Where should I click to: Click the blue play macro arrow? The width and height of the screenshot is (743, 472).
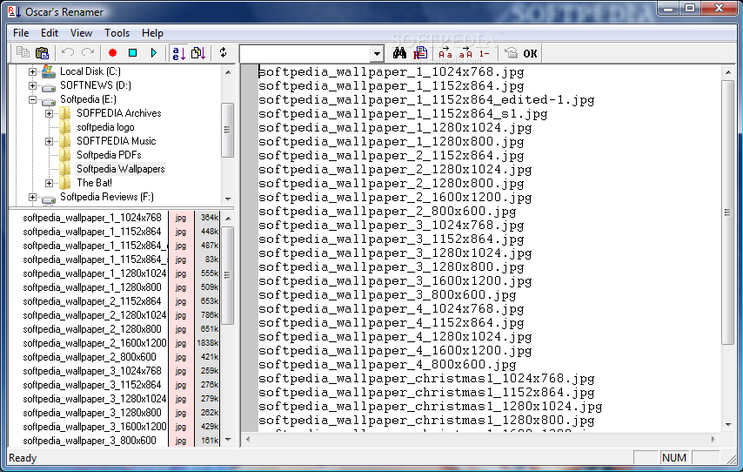click(153, 52)
